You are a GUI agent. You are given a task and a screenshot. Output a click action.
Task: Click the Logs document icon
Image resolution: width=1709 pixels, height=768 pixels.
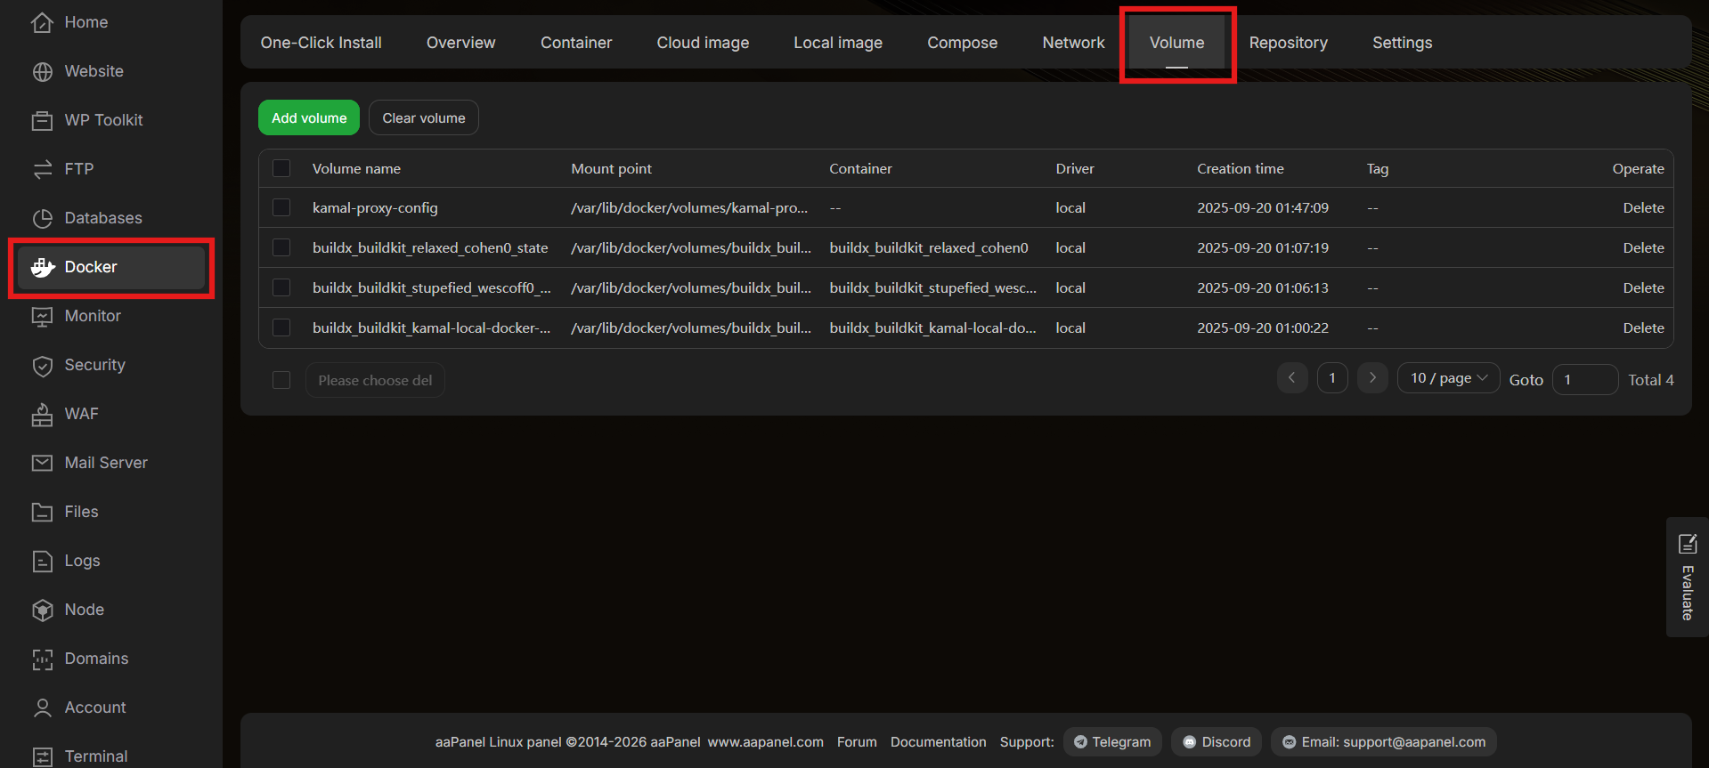42,561
